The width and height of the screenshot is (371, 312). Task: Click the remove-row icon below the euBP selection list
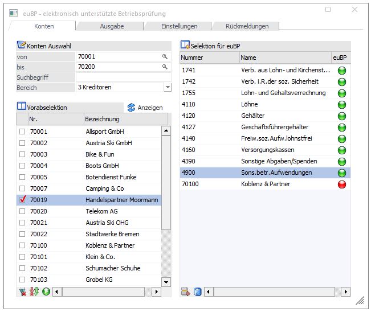click(186, 292)
